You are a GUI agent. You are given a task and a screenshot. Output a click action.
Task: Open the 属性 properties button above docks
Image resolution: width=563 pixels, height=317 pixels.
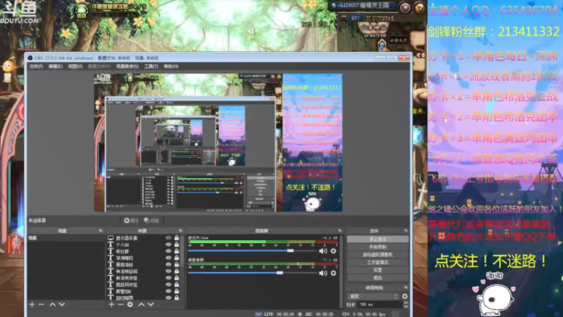[x=131, y=220]
